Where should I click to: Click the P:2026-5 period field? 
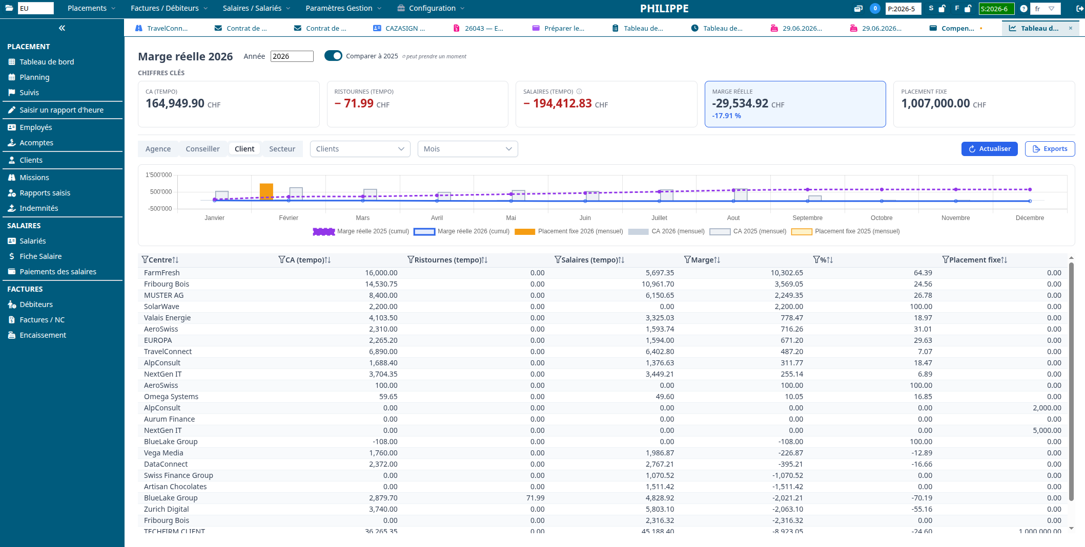click(903, 9)
